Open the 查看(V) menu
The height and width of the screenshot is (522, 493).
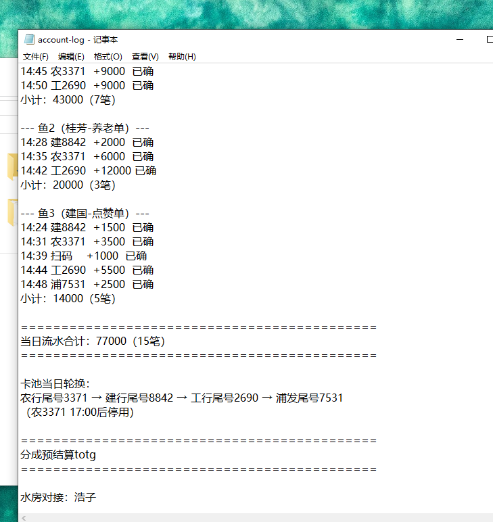coord(145,57)
